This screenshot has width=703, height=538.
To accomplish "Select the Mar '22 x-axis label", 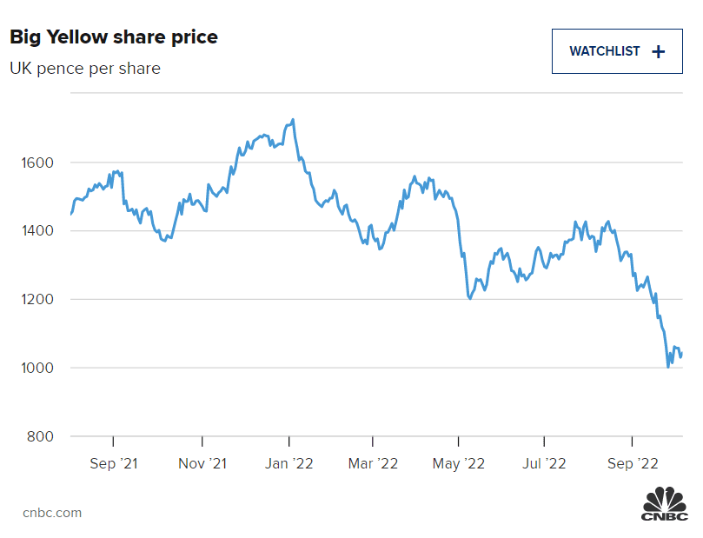I will click(373, 464).
